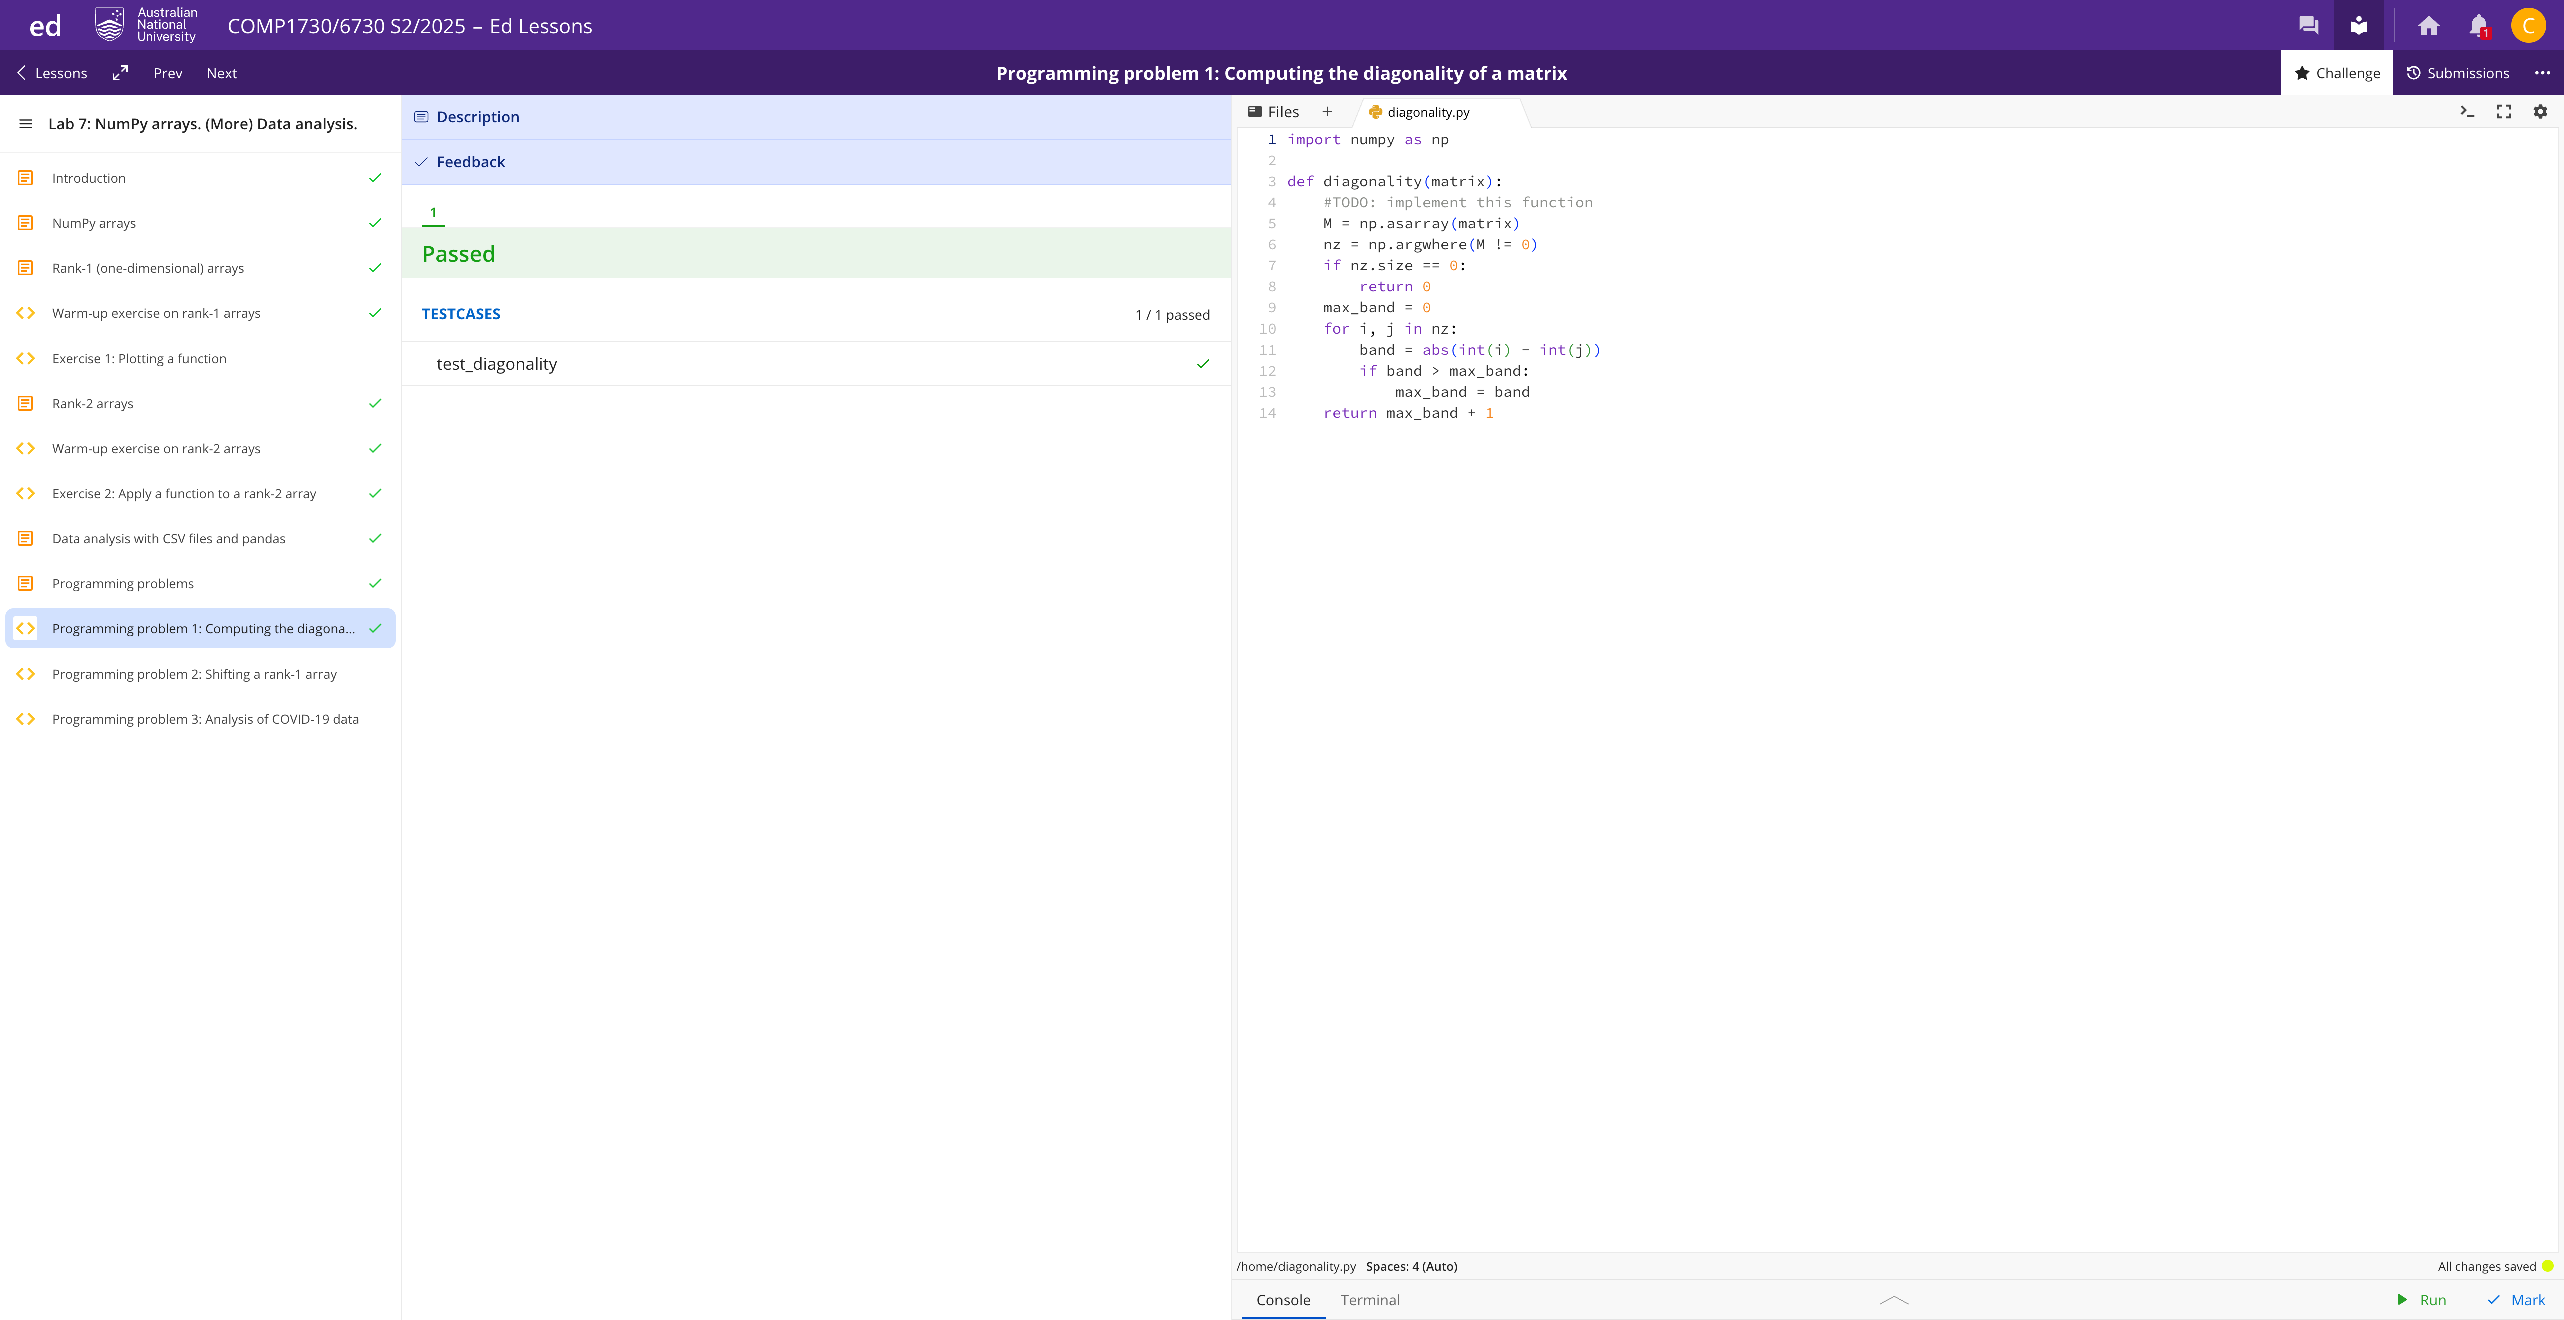
Task: Open Programming problem 2: Shifting a rank-1 array
Action: pos(200,674)
